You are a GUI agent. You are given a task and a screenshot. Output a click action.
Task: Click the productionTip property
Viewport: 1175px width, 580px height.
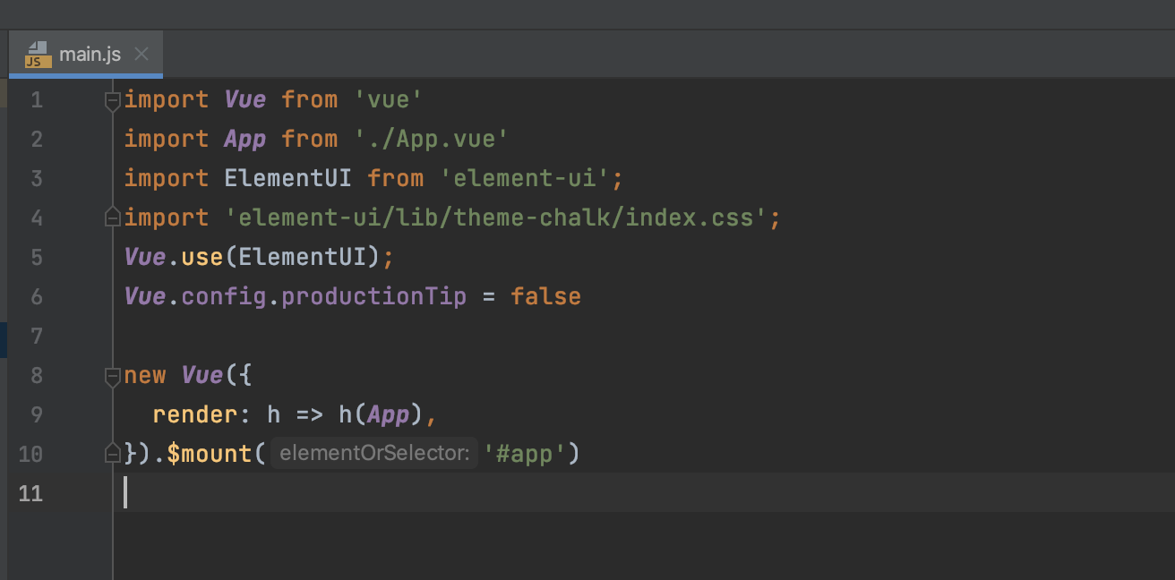click(374, 296)
